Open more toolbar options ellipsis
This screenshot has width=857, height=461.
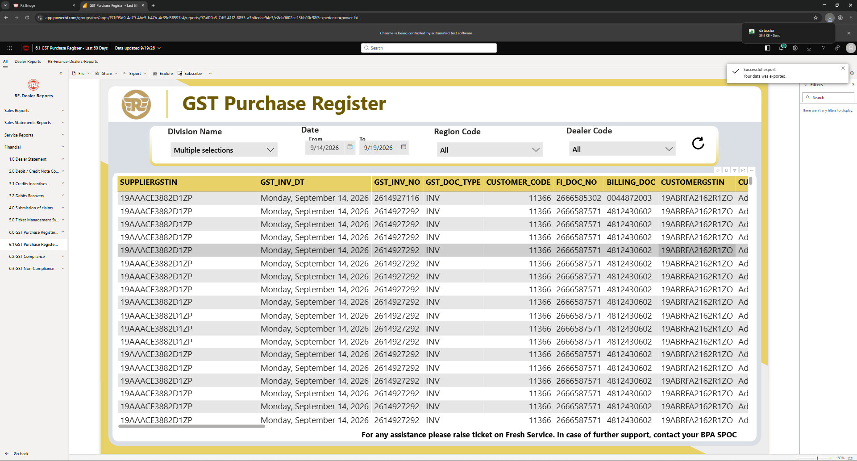[x=211, y=74]
